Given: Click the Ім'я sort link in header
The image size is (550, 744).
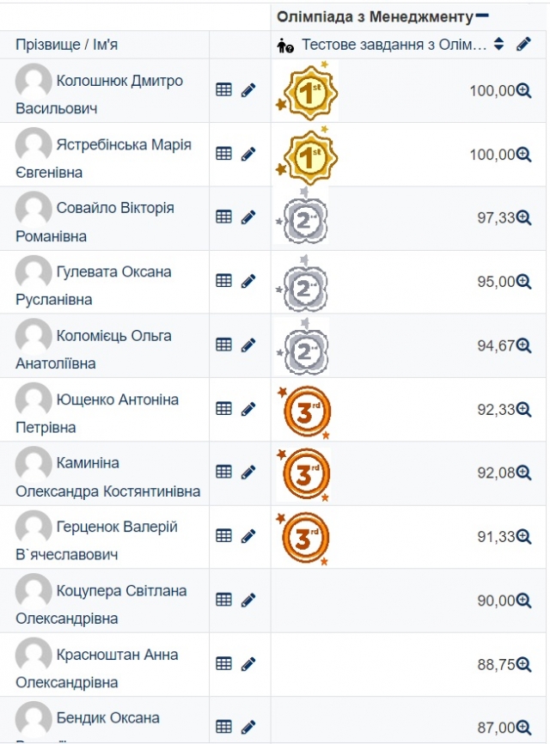Looking at the screenshot, I should (x=103, y=45).
